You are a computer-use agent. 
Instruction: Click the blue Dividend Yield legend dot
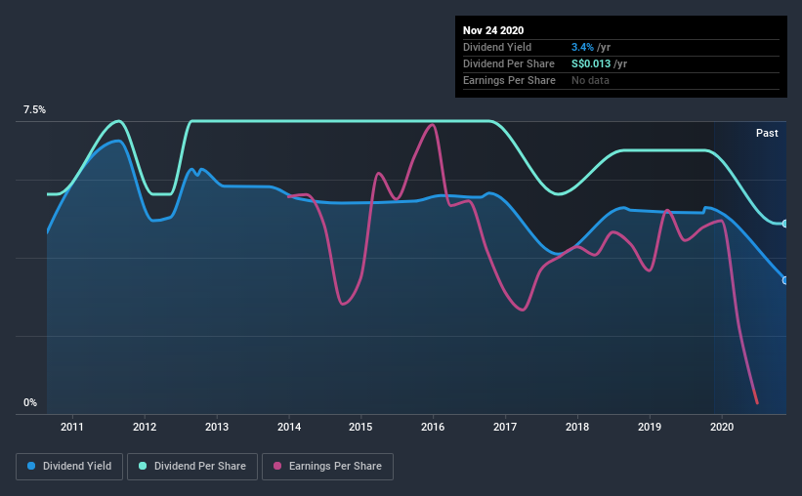(31, 466)
